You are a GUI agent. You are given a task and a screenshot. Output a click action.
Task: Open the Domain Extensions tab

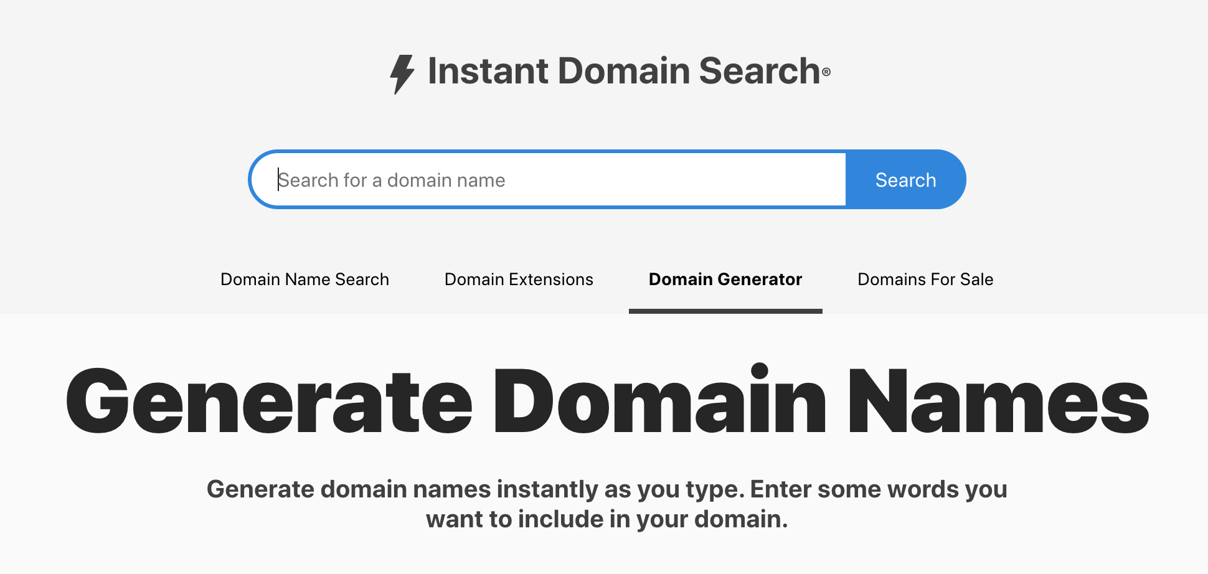[x=519, y=280]
